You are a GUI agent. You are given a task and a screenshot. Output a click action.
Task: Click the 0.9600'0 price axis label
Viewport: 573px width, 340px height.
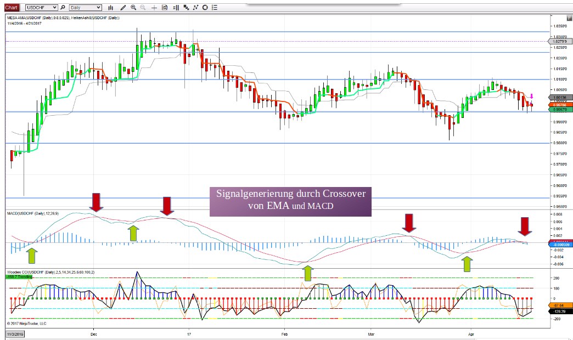tap(560, 185)
